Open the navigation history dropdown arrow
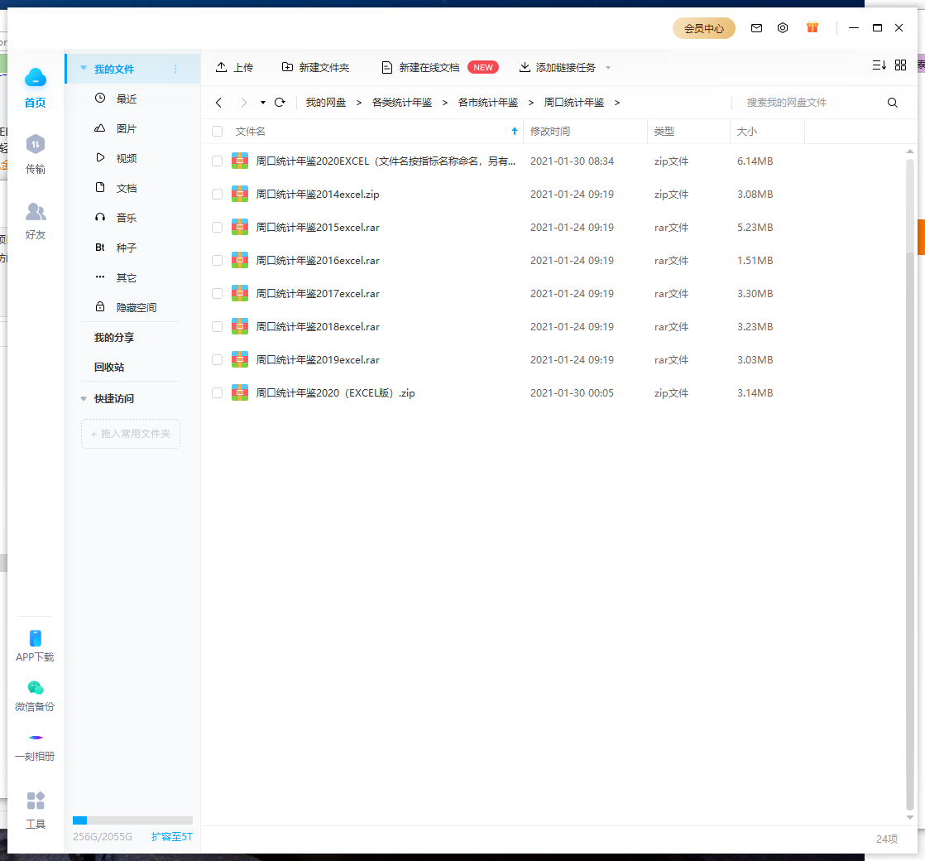Screen dimensions: 925x861 [x=263, y=103]
